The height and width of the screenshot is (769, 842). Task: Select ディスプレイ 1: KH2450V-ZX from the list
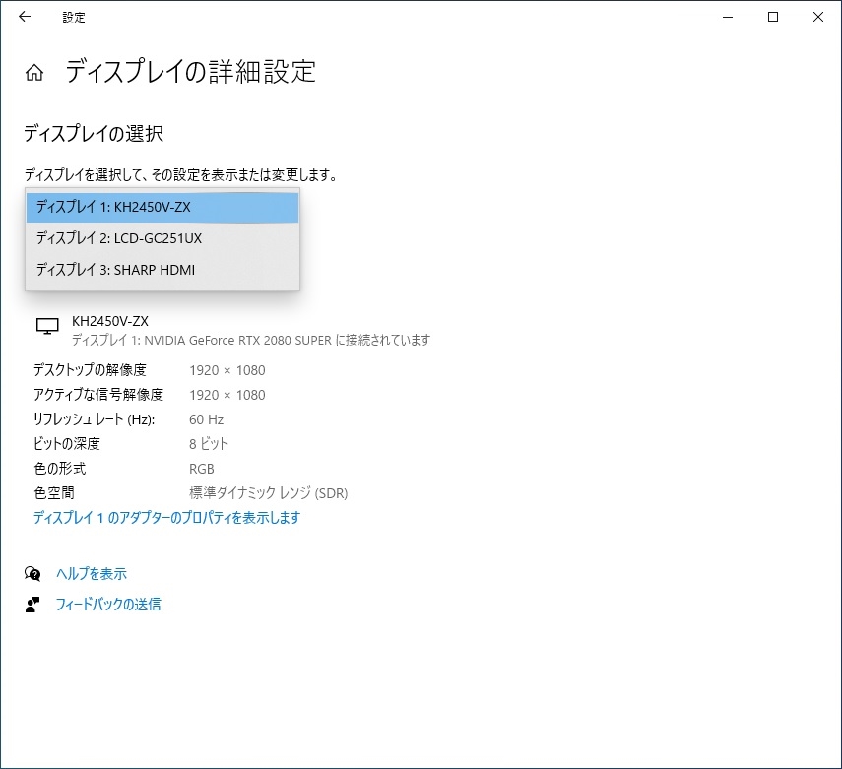click(162, 208)
